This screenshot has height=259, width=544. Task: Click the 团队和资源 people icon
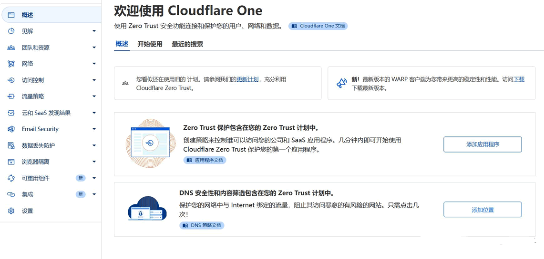pyautogui.click(x=11, y=48)
